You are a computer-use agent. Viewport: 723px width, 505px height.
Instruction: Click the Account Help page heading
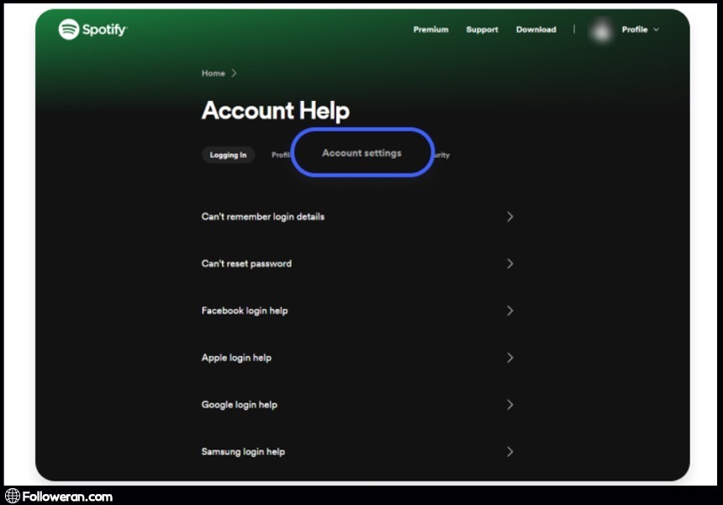point(275,110)
